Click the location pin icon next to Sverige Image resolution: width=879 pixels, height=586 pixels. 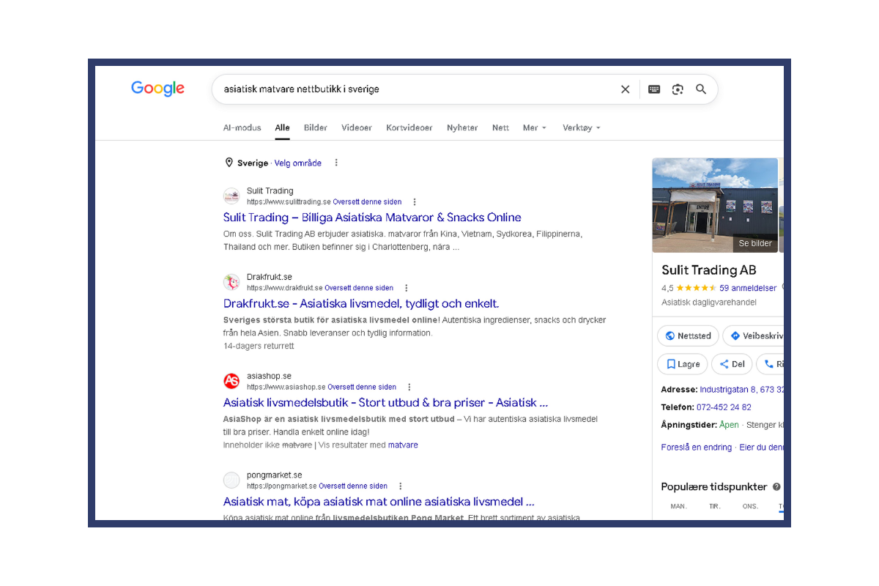(229, 163)
